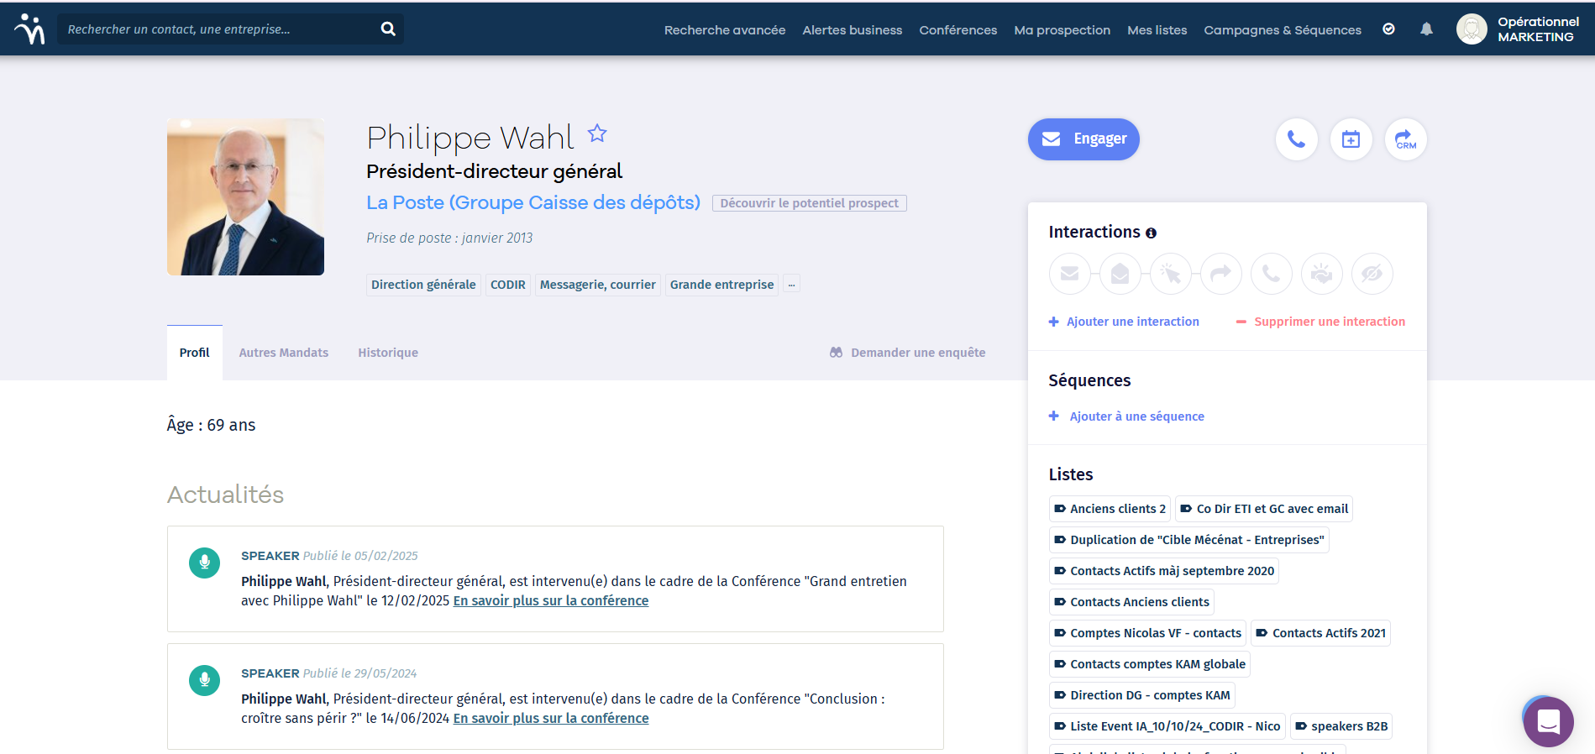Click Ajouter une interaction

click(1124, 322)
